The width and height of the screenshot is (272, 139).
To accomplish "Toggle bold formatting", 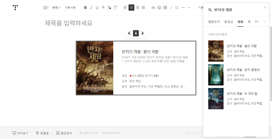I will point(85,8).
